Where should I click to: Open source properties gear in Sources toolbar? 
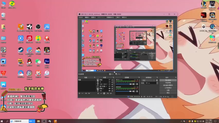tap(104, 93)
